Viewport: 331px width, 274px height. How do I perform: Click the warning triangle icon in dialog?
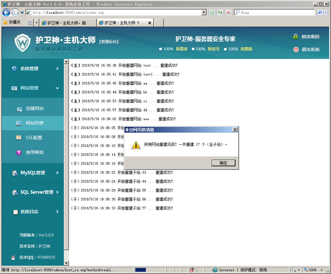click(x=136, y=145)
